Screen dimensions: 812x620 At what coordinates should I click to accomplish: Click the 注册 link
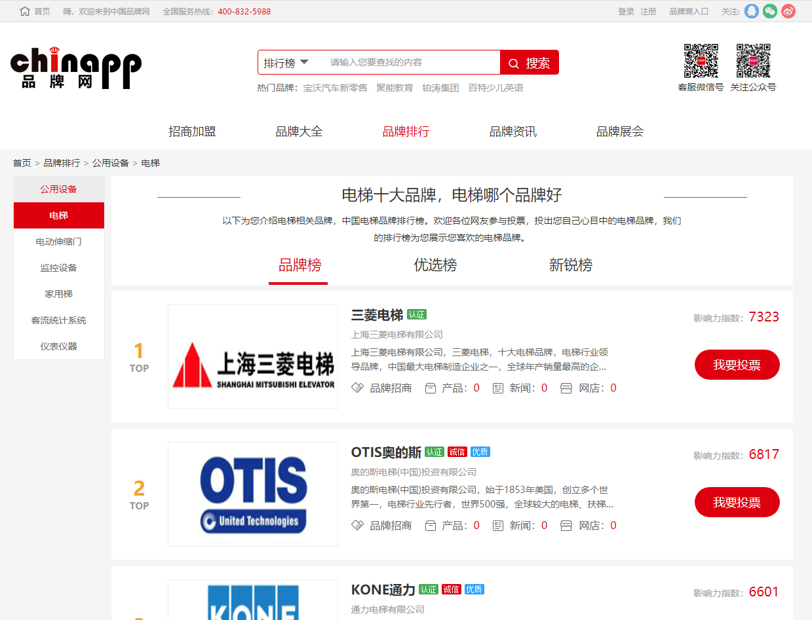pyautogui.click(x=648, y=12)
